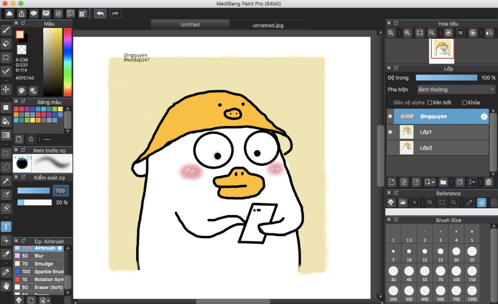Select the Eyedropper tool

6,272
